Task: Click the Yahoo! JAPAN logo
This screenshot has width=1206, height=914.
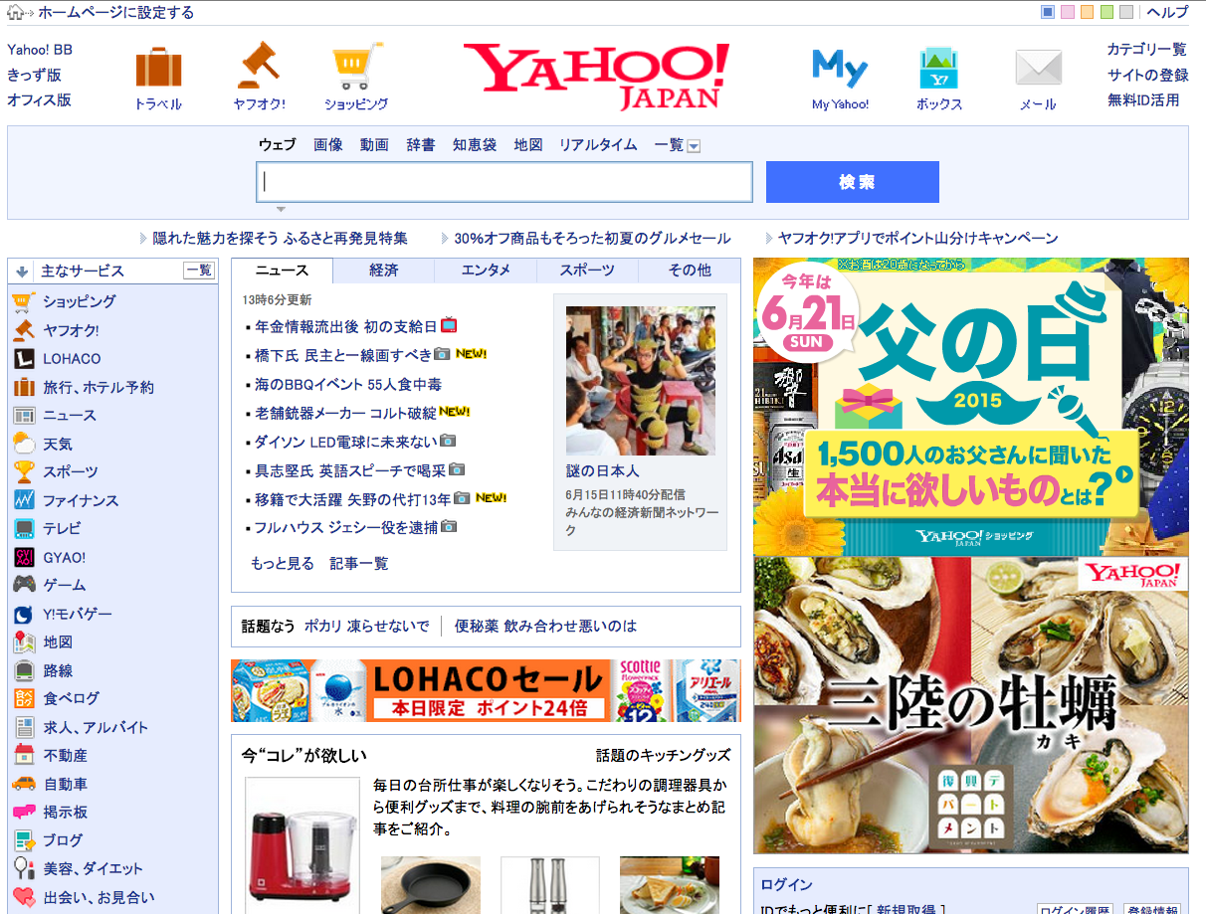Action: 596,75
